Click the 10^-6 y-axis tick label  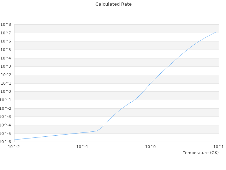click(6, 142)
